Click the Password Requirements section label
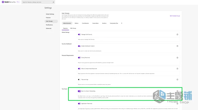The width and height of the screenshot is (198, 110). pyautogui.click(x=68, y=55)
